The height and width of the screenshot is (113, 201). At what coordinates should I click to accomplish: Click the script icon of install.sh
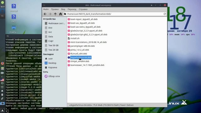[x=69, y=38]
